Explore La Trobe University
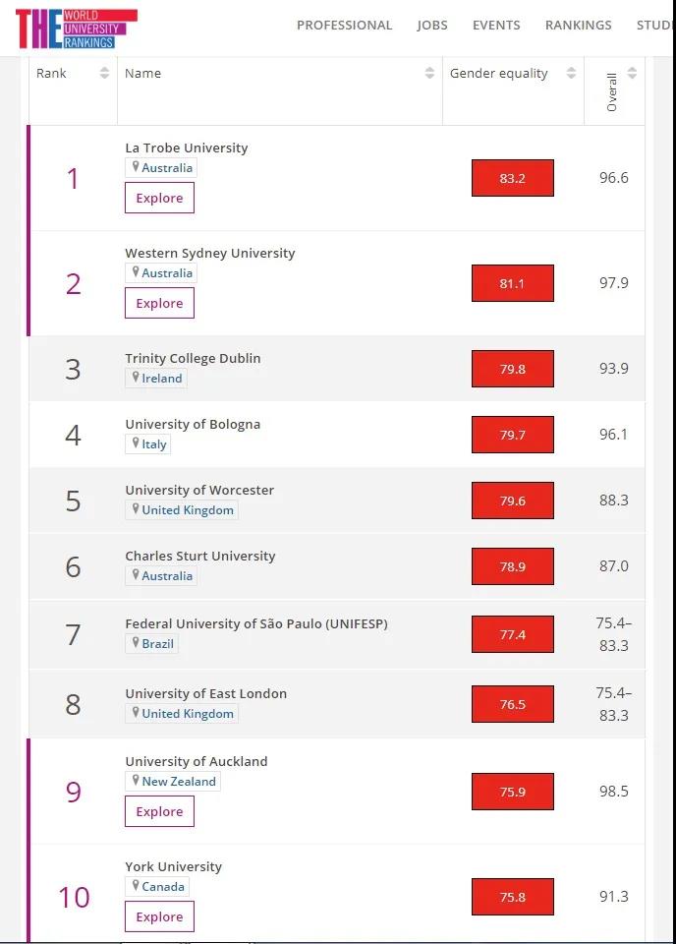The width and height of the screenshot is (676, 944). tap(159, 199)
